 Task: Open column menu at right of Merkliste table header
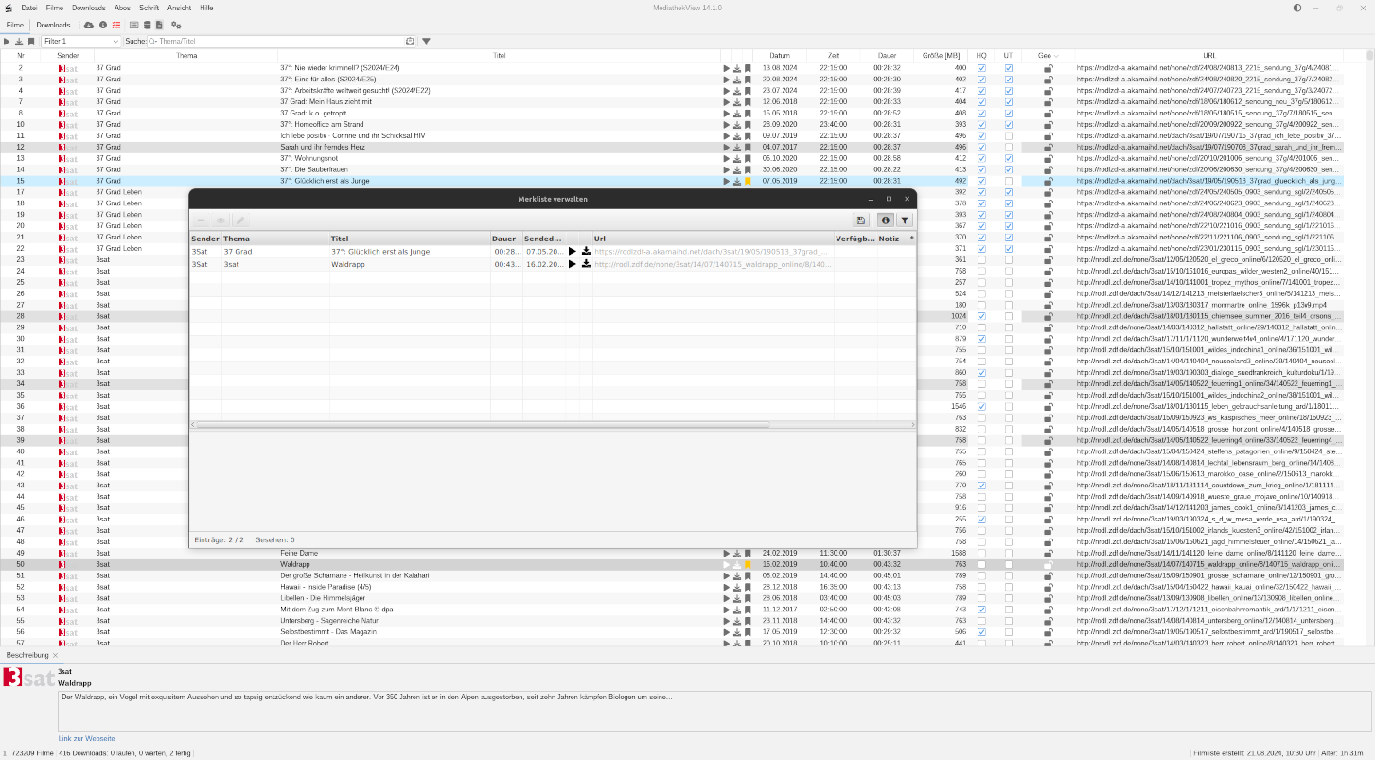pyautogui.click(x=912, y=239)
